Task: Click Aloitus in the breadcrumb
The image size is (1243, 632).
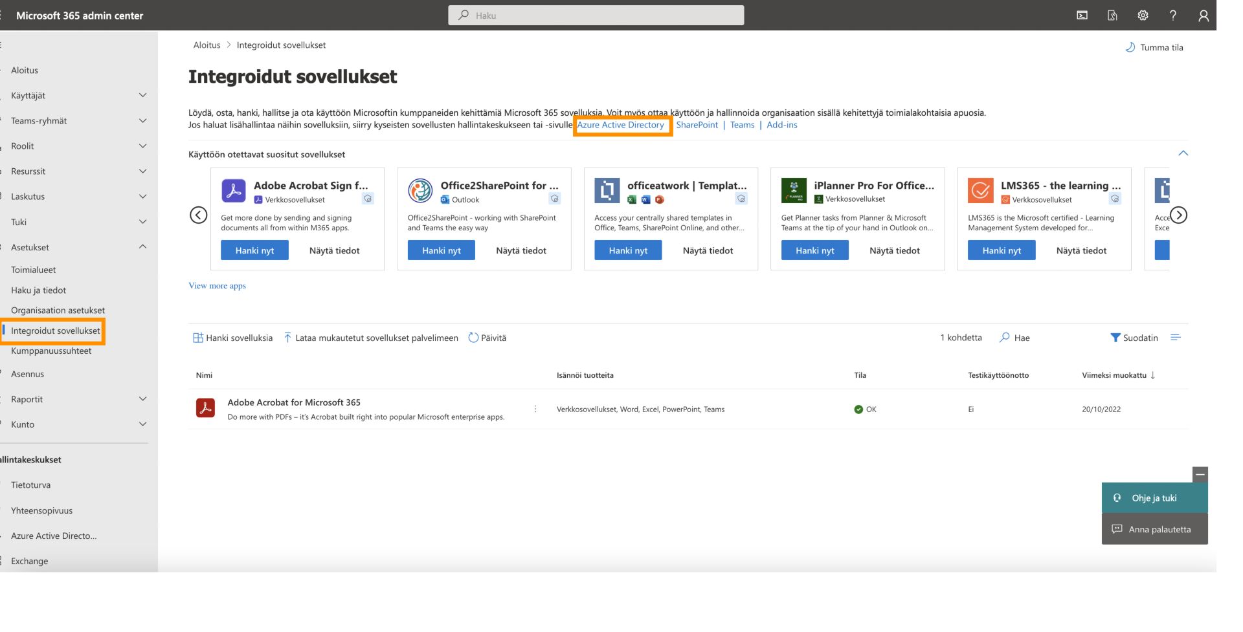Action: tap(207, 45)
